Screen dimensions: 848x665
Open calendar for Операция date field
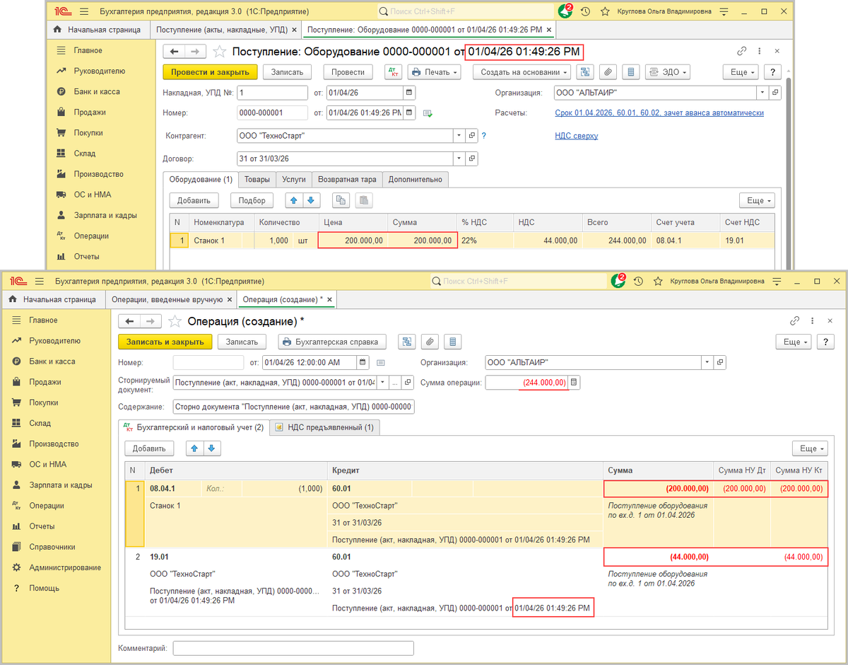point(363,362)
